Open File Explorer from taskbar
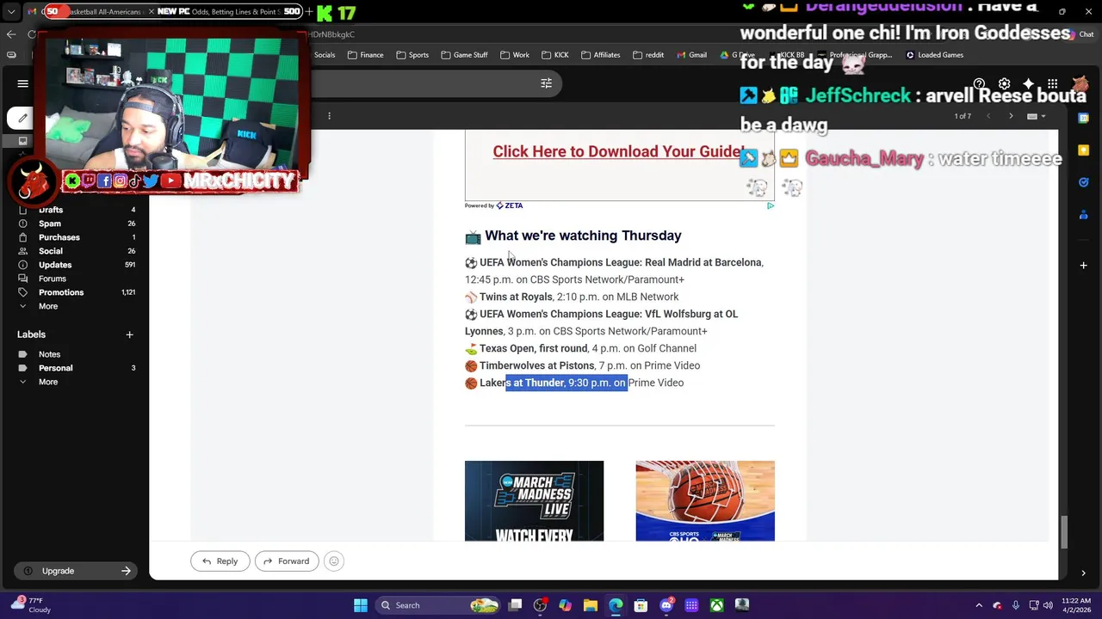The image size is (1102, 619). (x=591, y=605)
